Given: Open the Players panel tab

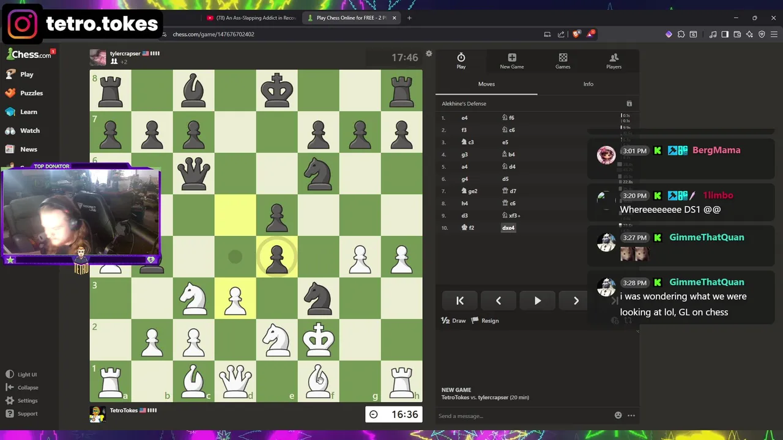Looking at the screenshot, I should point(614,61).
